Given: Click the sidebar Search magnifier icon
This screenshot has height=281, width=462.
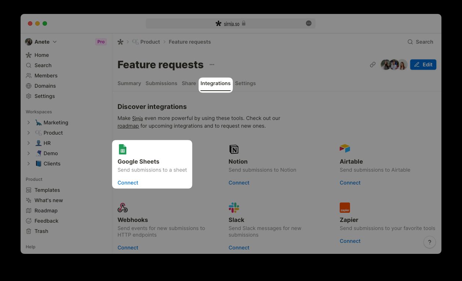Looking at the screenshot, I should [x=29, y=65].
